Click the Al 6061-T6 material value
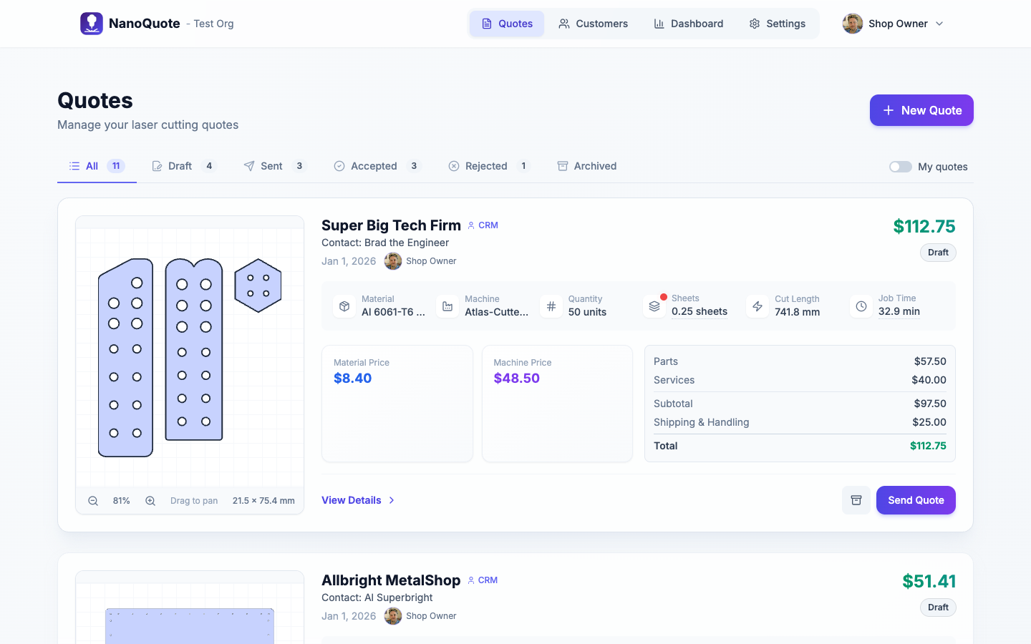This screenshot has width=1031, height=644. (x=393, y=312)
